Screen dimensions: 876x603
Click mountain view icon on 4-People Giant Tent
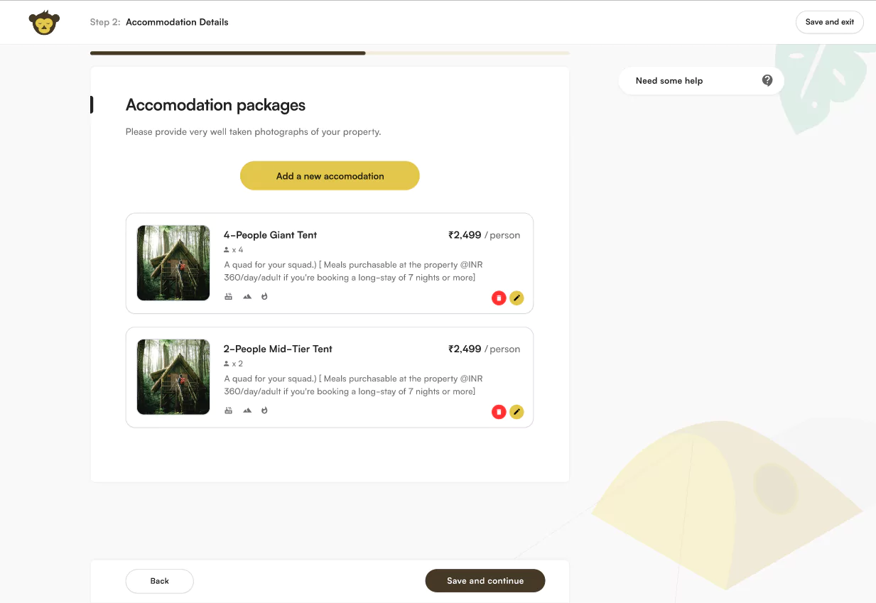click(x=247, y=297)
